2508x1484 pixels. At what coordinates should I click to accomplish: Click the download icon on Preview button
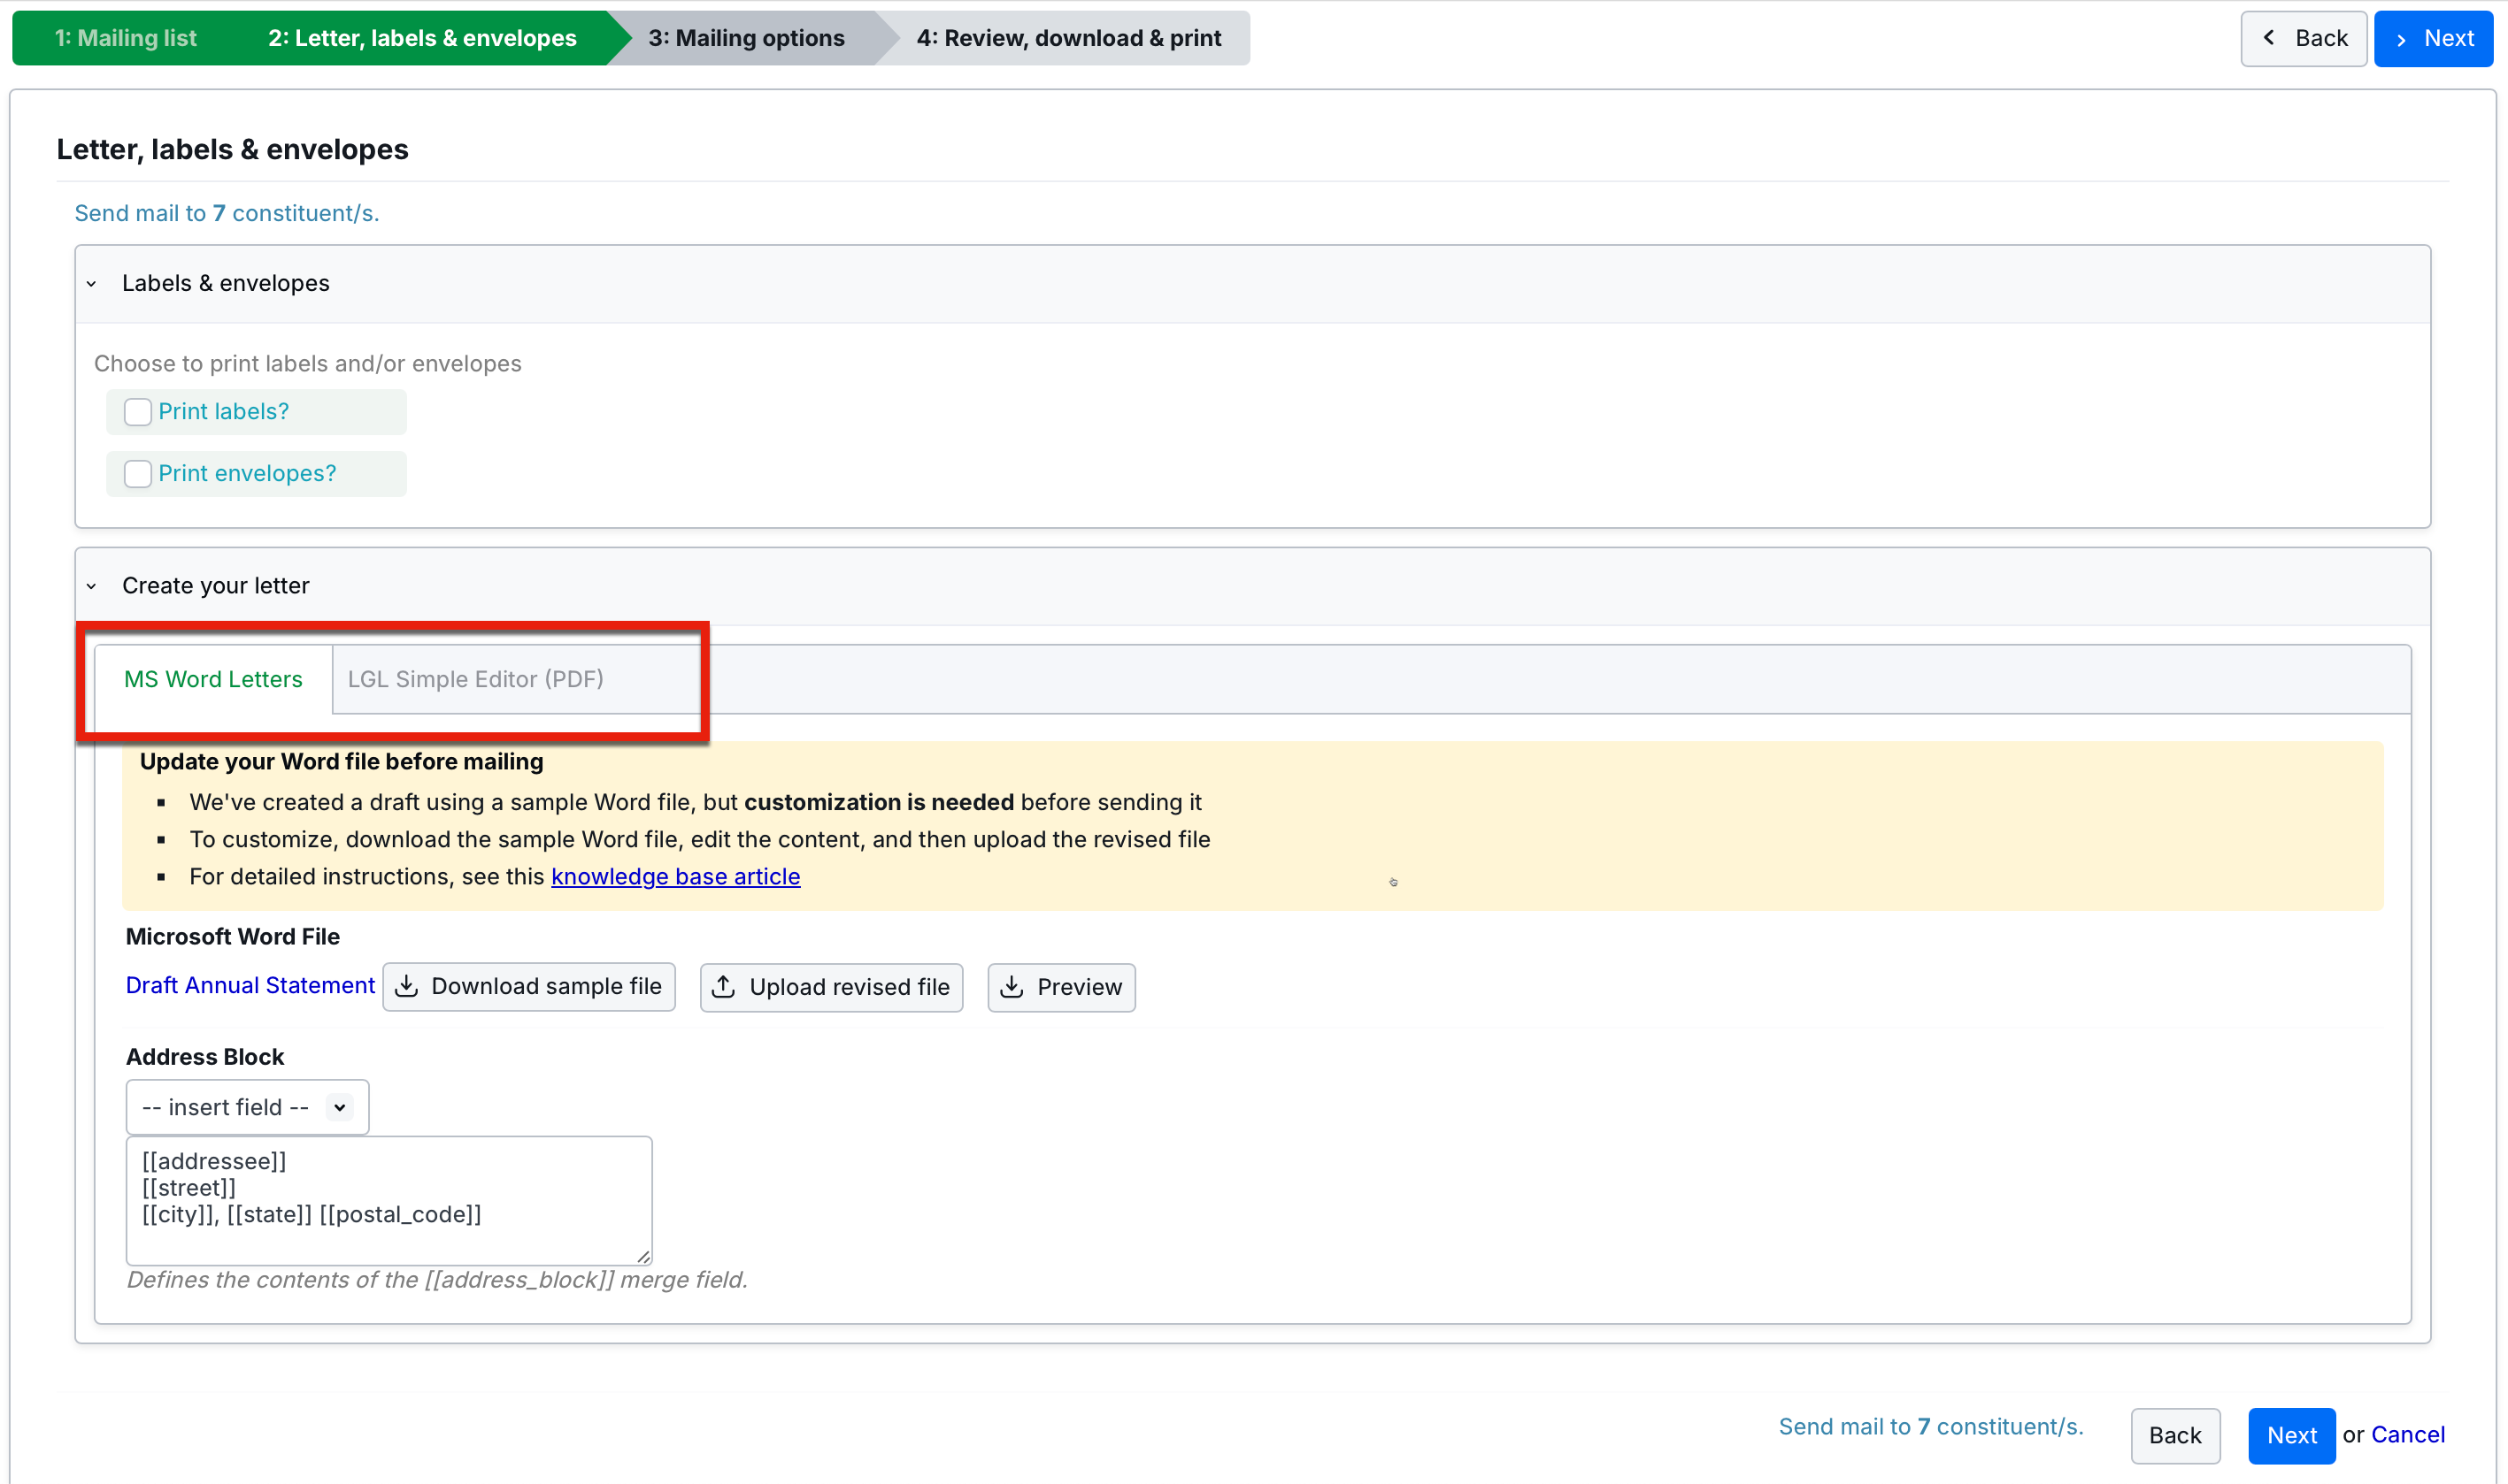(x=1012, y=987)
